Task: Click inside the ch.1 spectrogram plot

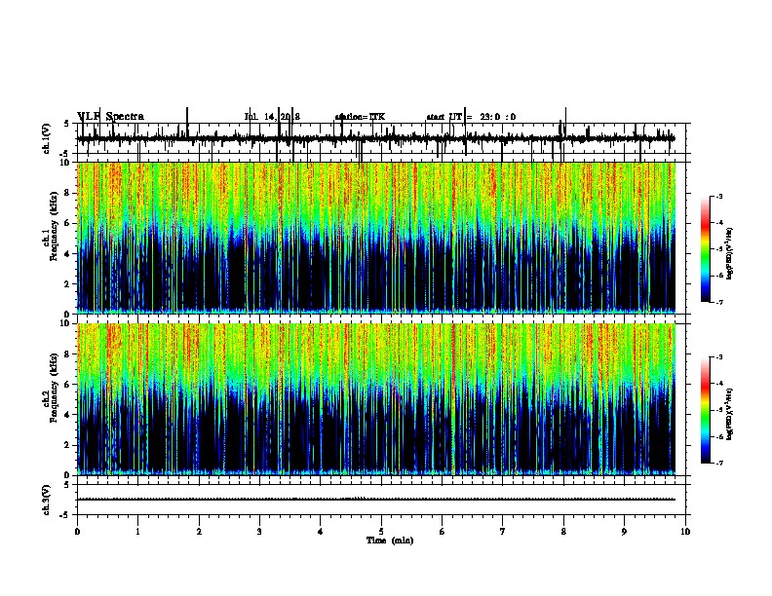Action: point(376,238)
